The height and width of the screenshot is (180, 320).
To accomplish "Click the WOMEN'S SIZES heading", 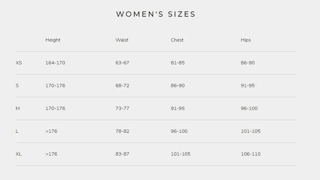I will click(x=156, y=14).
